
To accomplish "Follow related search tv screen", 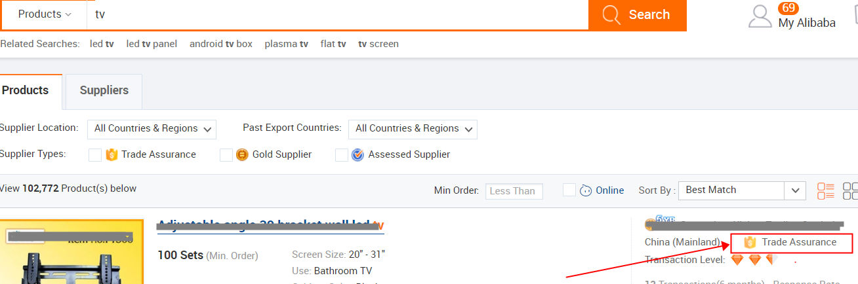I will 378,44.
